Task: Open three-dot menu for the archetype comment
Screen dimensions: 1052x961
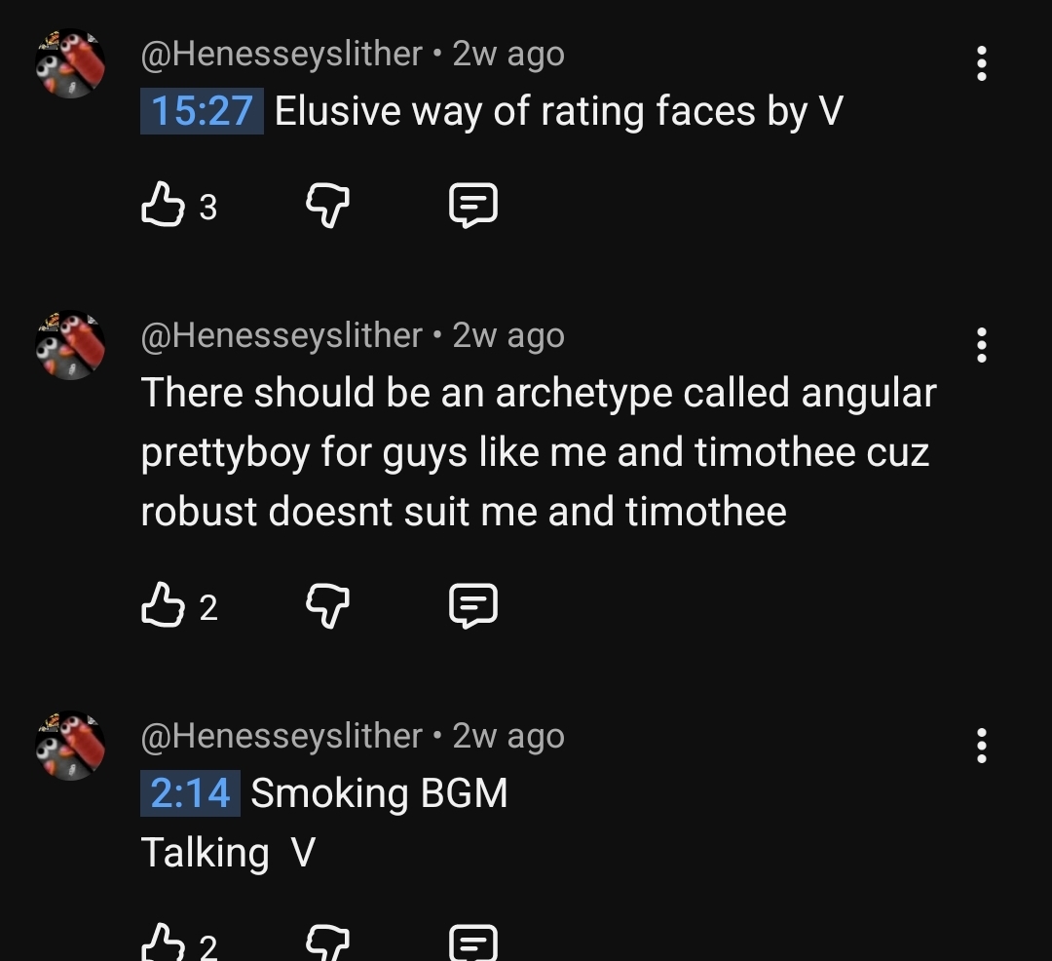Action: (x=982, y=345)
